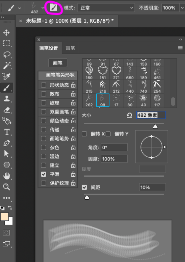Select the Lasso tool
The image size is (185, 262).
point(7,55)
